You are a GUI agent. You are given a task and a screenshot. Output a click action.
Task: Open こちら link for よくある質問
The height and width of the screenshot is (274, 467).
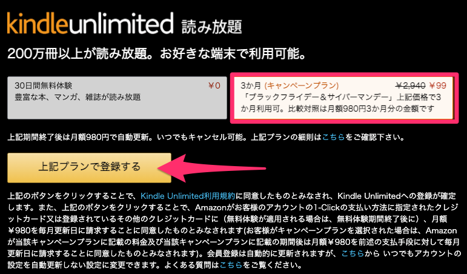tap(231, 264)
